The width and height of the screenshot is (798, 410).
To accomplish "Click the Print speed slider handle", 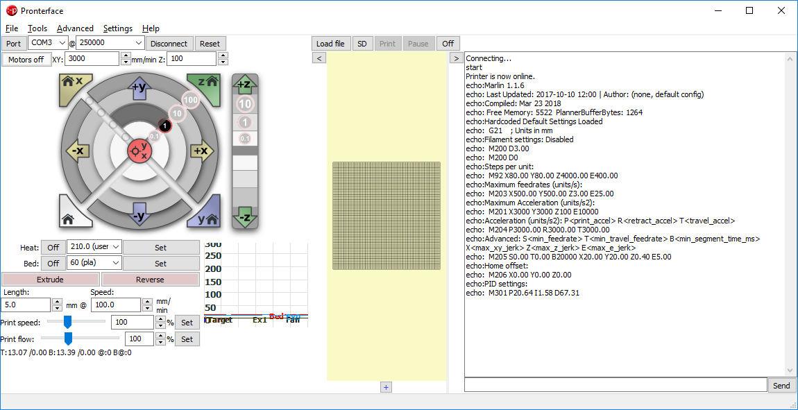I will click(x=67, y=322).
